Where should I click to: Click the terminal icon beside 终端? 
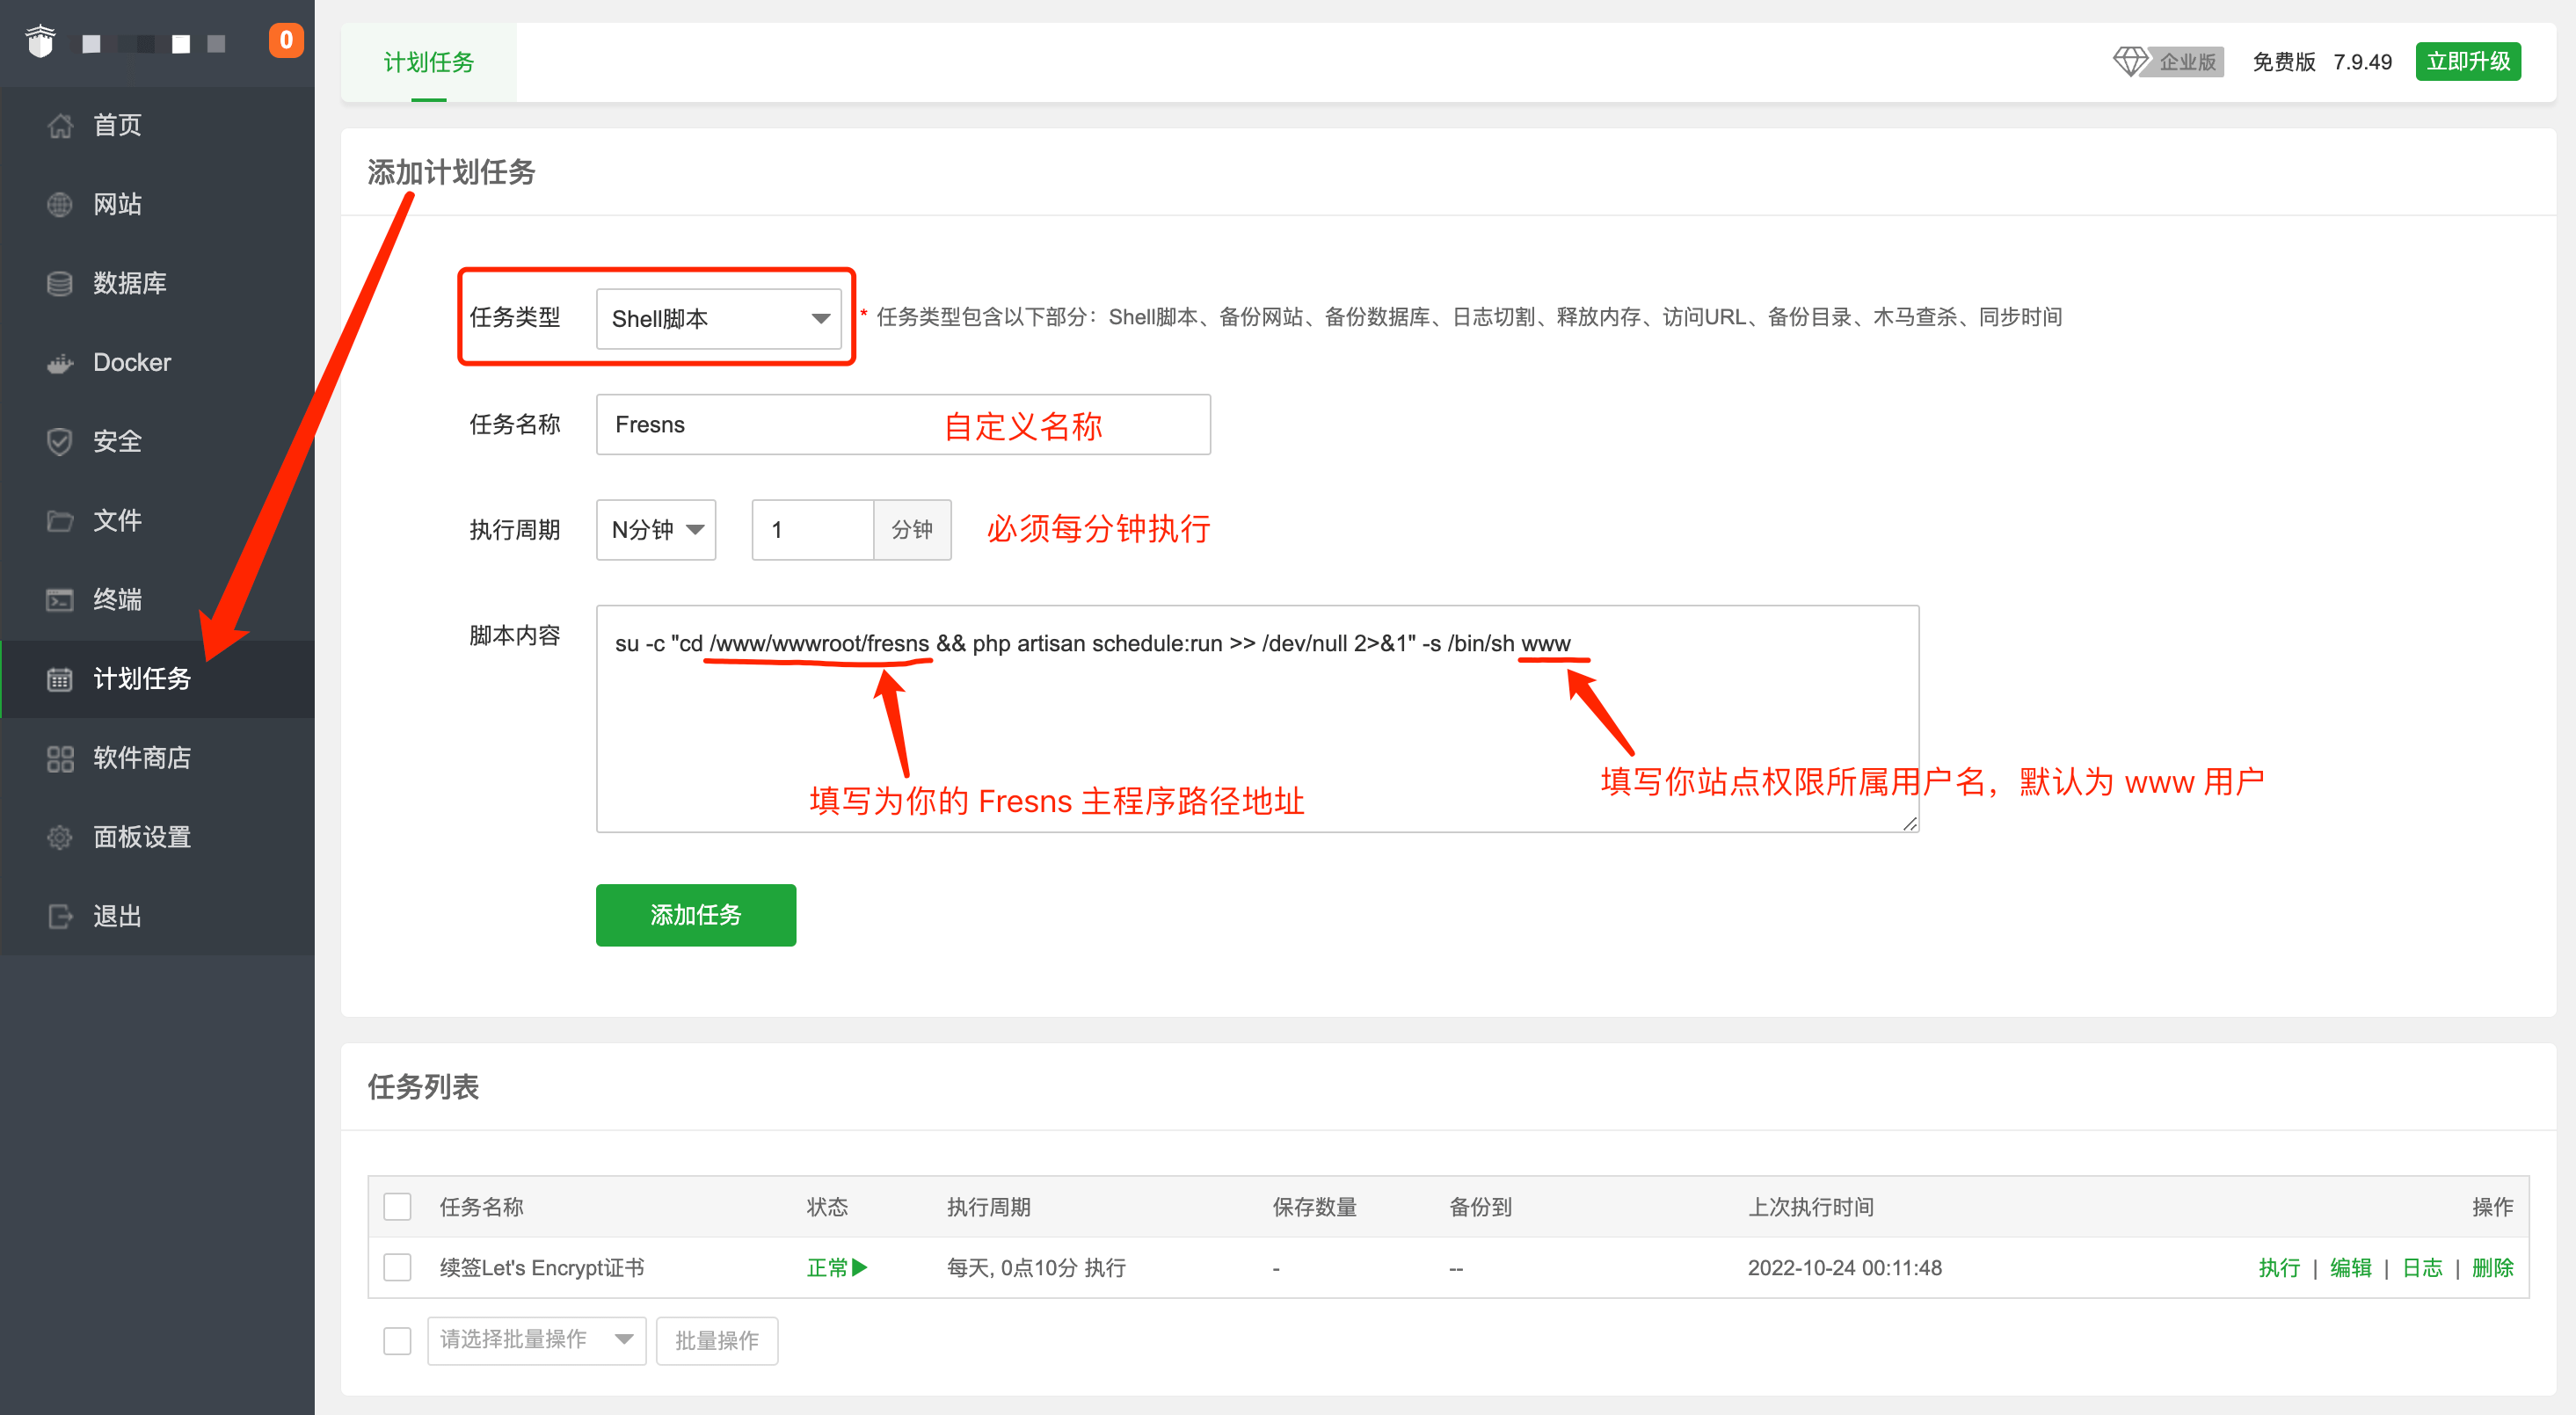tap(60, 599)
